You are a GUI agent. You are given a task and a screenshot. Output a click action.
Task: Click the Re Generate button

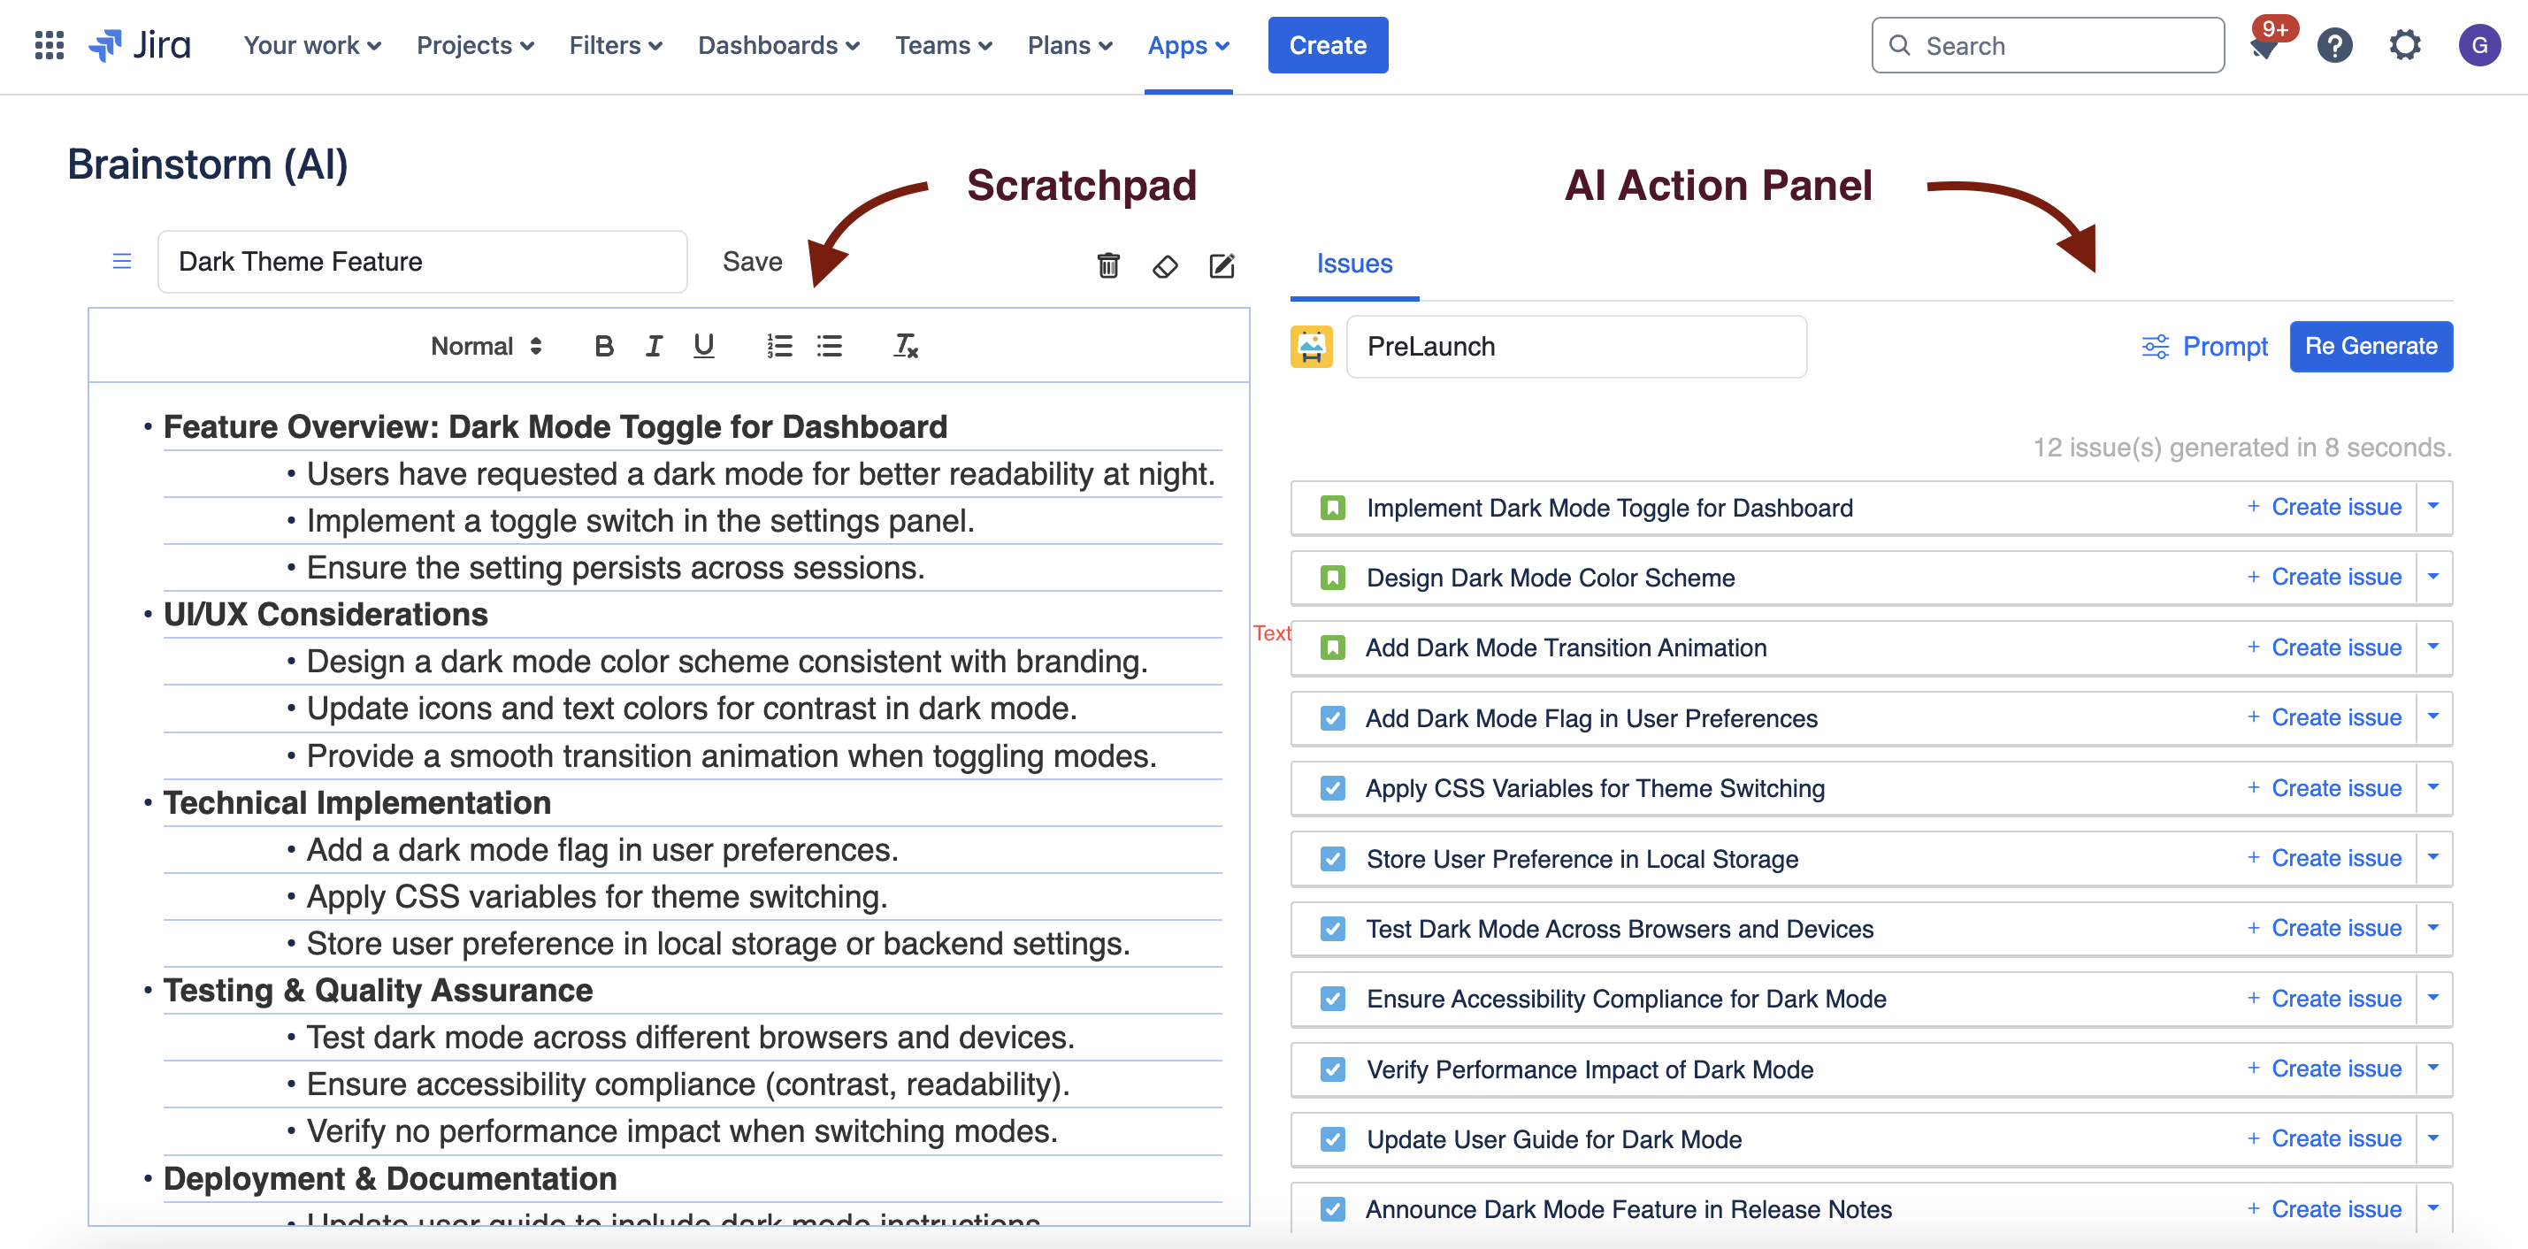click(2370, 347)
